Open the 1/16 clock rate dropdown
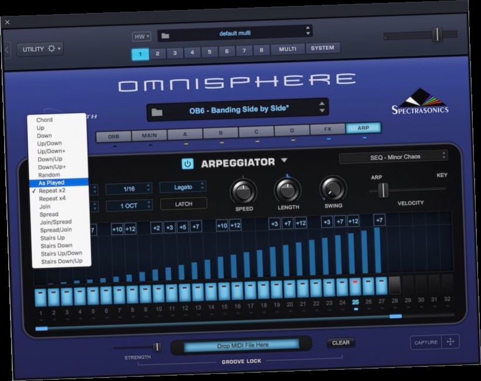The width and height of the screenshot is (481, 381). (x=129, y=189)
